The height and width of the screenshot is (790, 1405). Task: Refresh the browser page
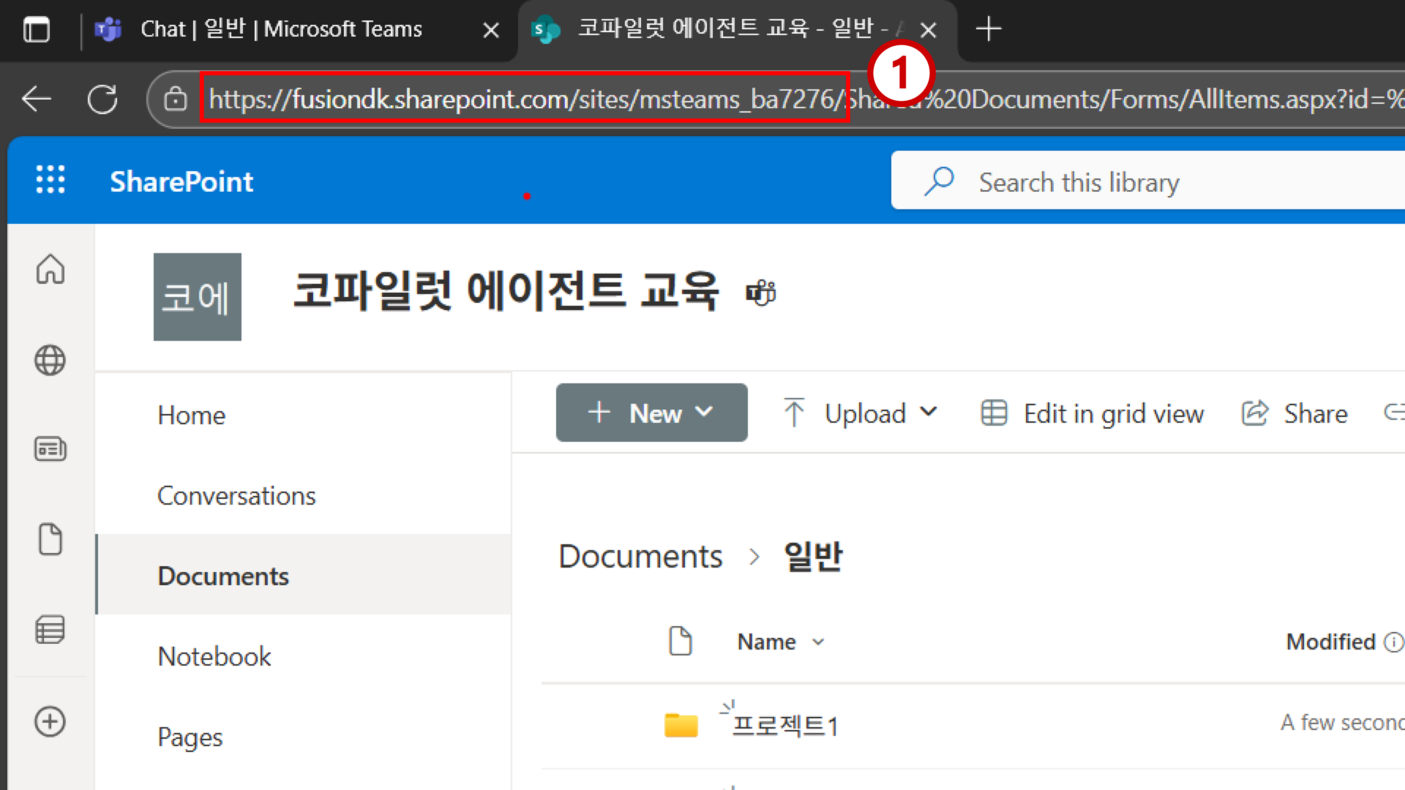tap(103, 99)
